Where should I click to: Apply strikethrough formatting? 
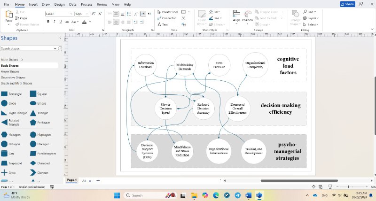(67, 22)
